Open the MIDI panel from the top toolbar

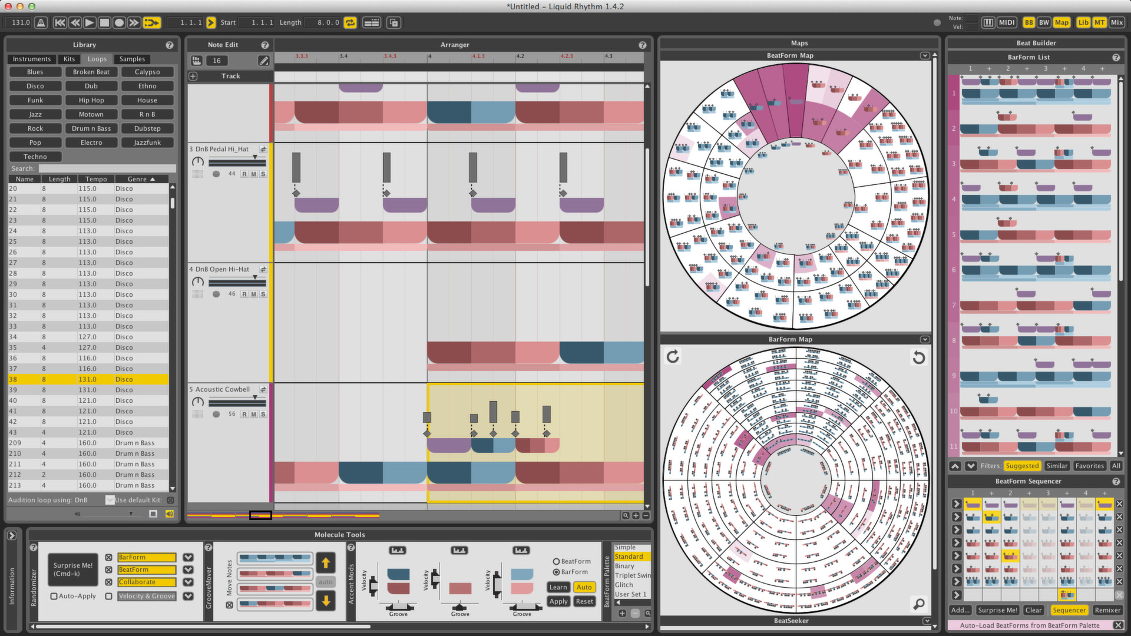coord(1007,22)
